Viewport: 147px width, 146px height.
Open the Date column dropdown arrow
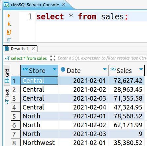[105, 69]
